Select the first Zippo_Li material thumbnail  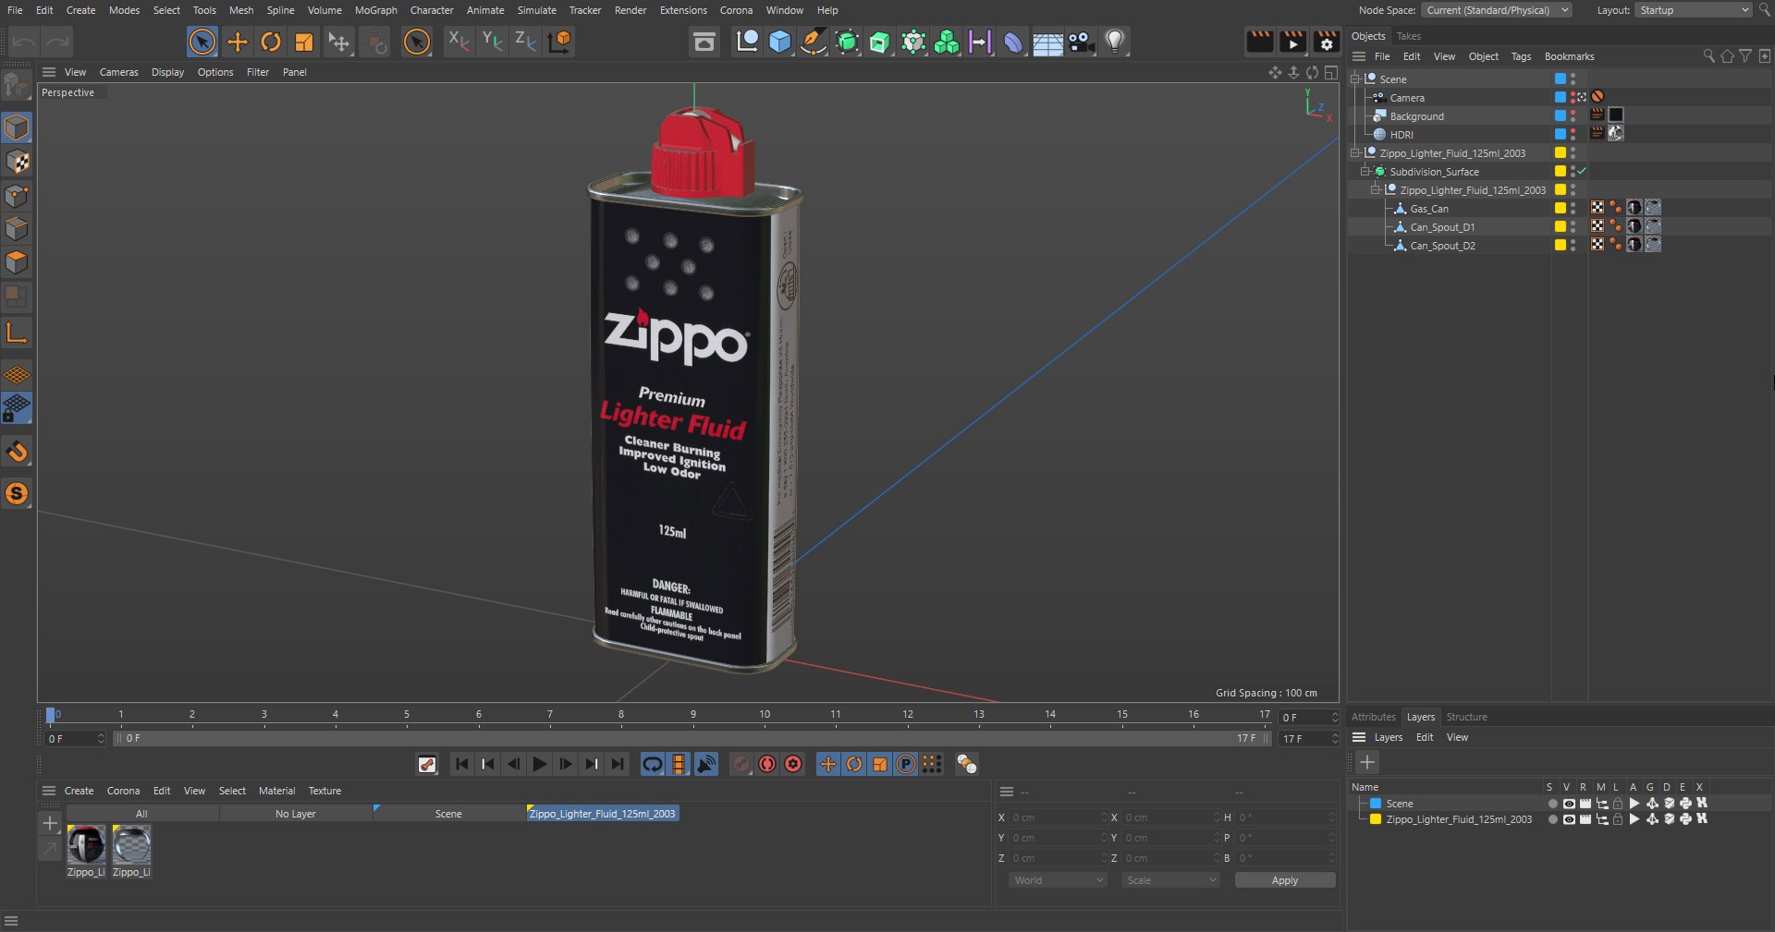(86, 845)
